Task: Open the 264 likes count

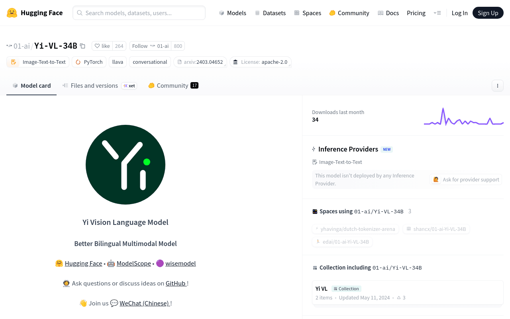Action: click(119, 46)
